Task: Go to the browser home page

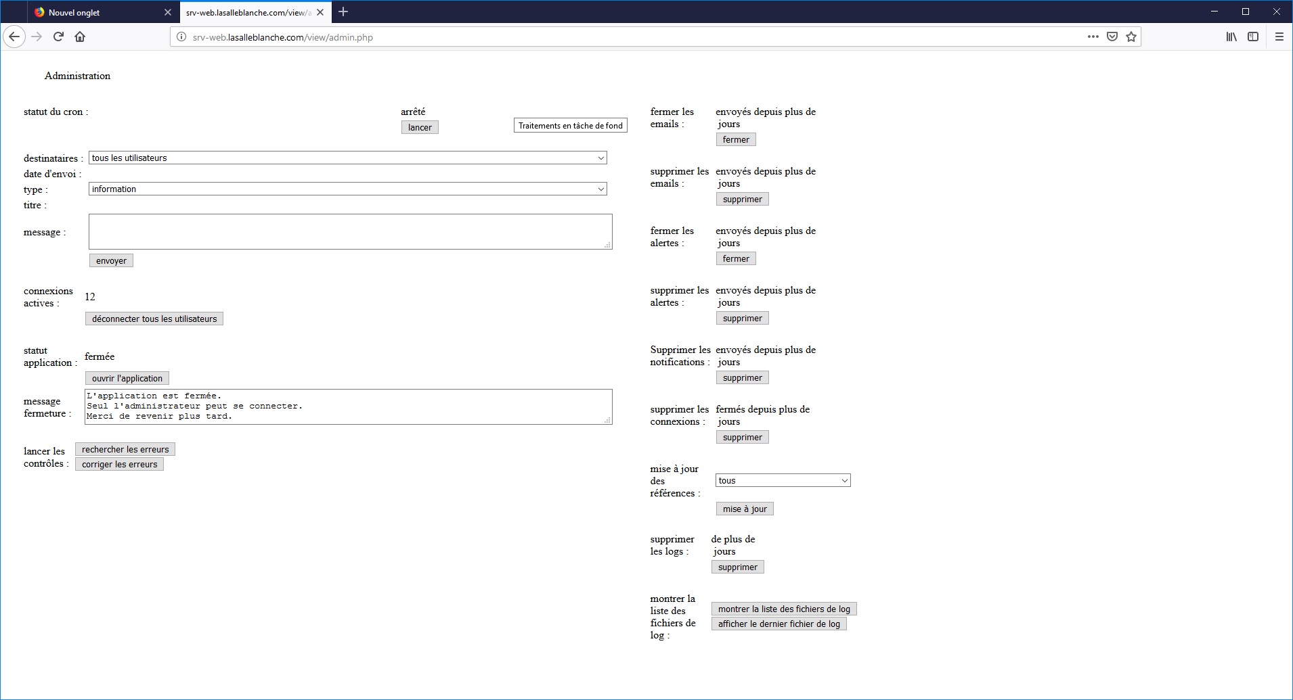Action: (x=80, y=37)
